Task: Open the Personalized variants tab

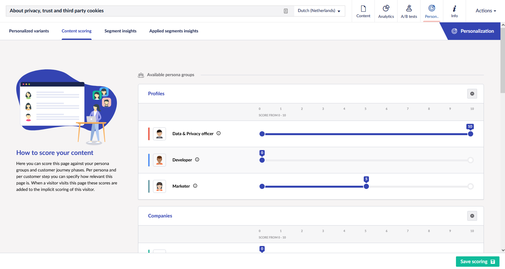Action: (x=29, y=31)
